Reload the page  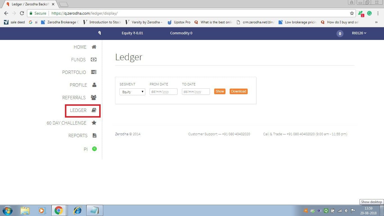click(22, 13)
